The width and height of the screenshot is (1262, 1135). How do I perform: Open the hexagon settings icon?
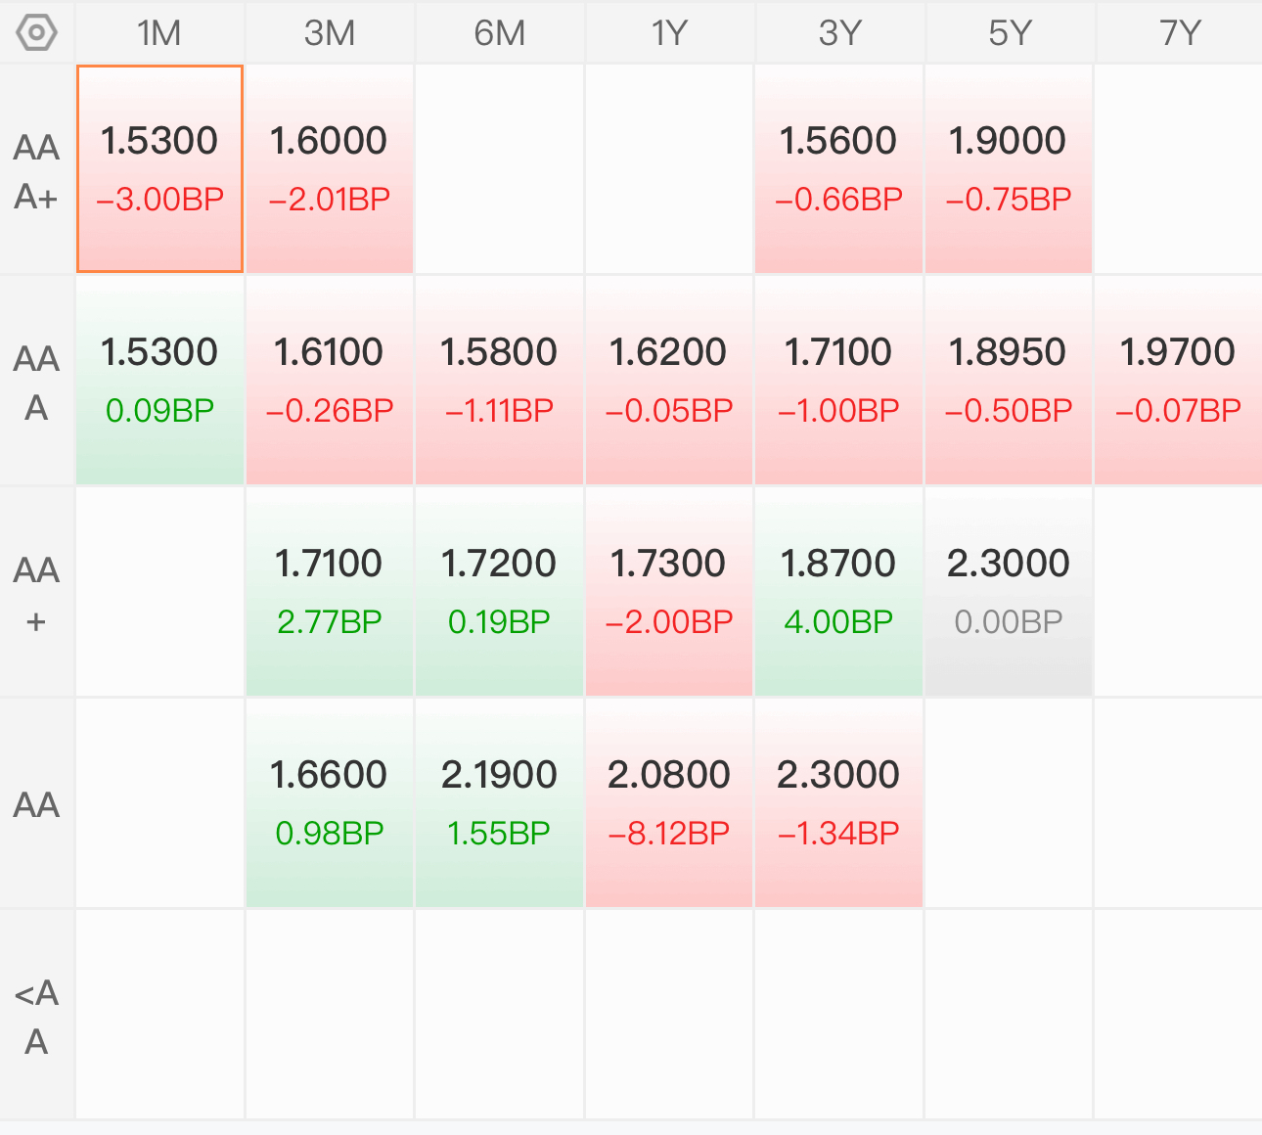coord(36,33)
